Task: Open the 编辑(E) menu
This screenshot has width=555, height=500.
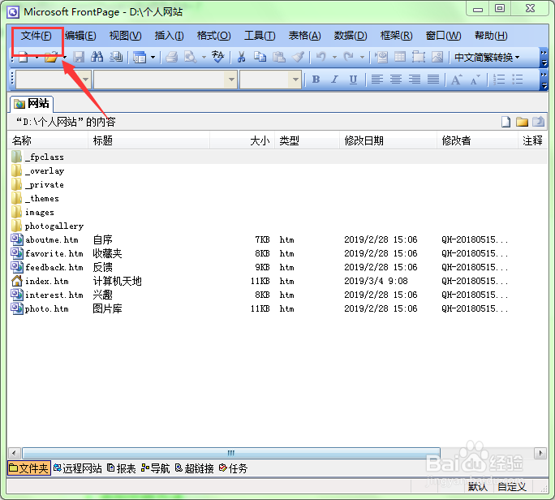Action: point(80,36)
